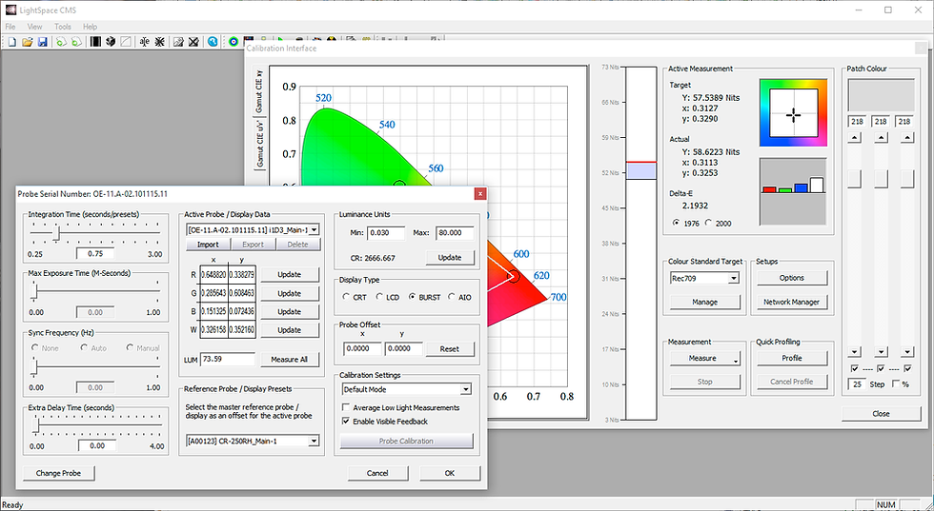The width and height of the screenshot is (934, 511).
Task: Click the Min luminance input field
Action: pyautogui.click(x=385, y=233)
